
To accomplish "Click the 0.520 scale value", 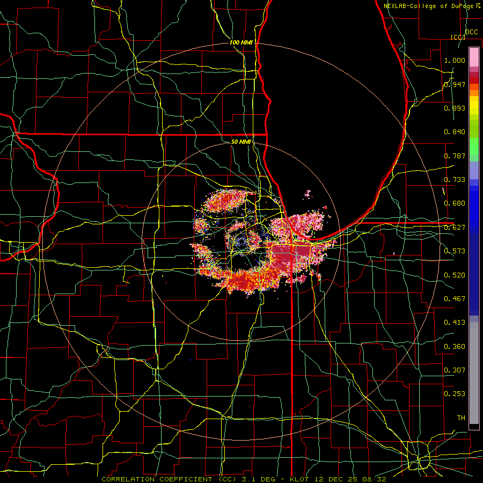I will pos(455,275).
